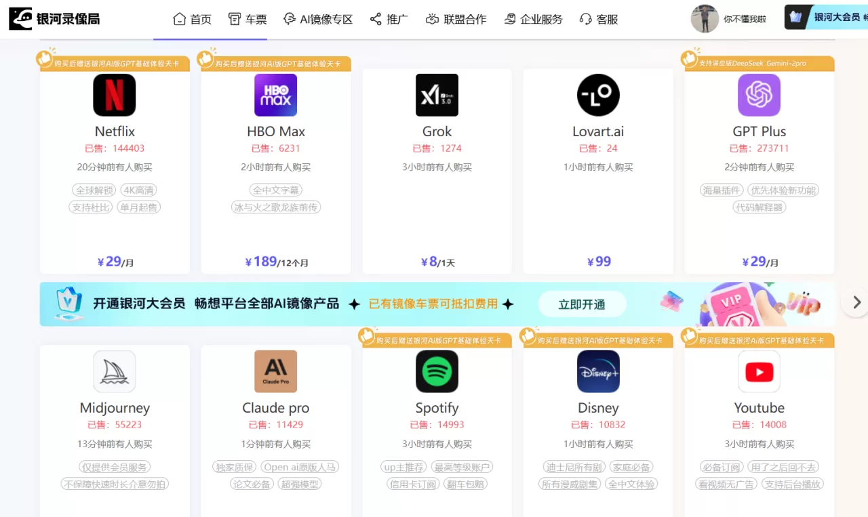Image resolution: width=868 pixels, height=517 pixels.
Task: Click the ¥29/月 price on Netflix card
Action: tap(115, 262)
